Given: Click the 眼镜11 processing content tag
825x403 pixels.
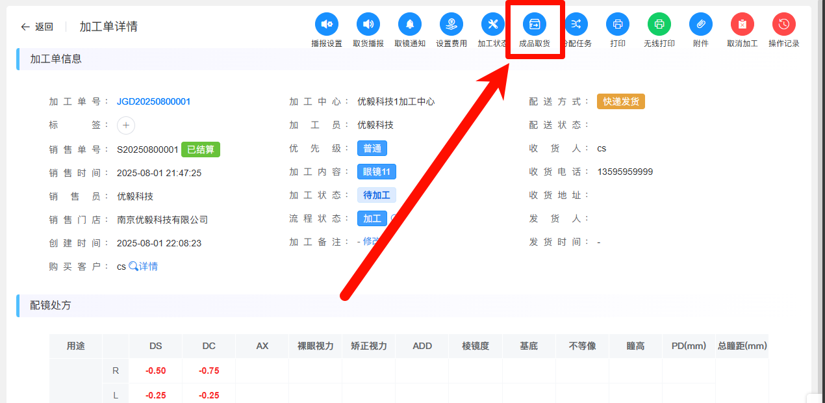Looking at the screenshot, I should pyautogui.click(x=377, y=172).
